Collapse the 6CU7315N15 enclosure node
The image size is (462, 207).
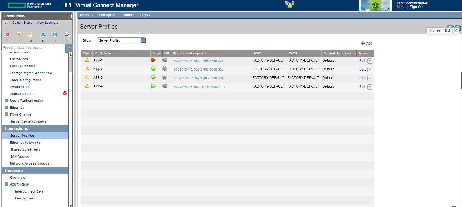pyautogui.click(x=6, y=184)
